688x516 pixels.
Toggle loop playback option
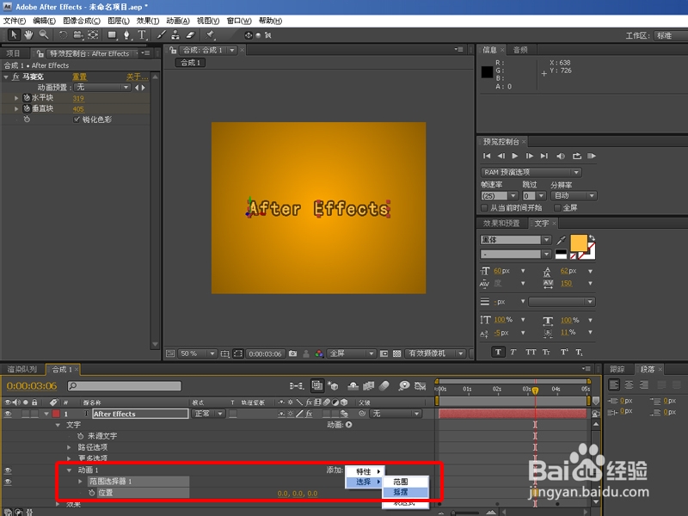coord(576,156)
